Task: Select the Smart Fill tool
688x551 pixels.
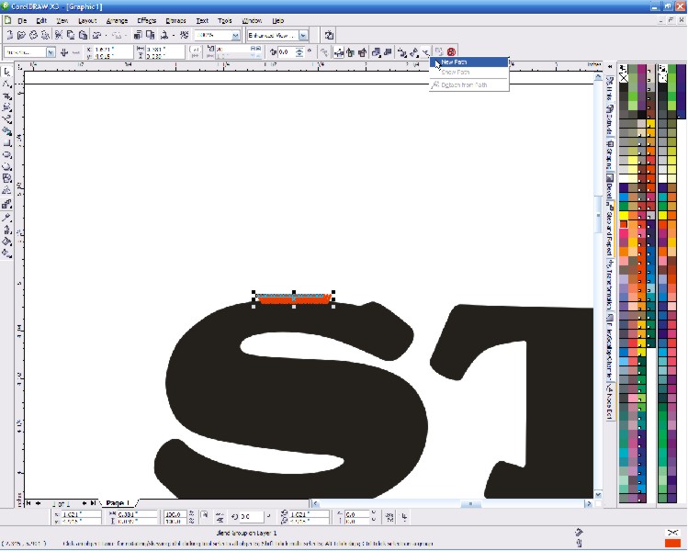Action: (6, 131)
